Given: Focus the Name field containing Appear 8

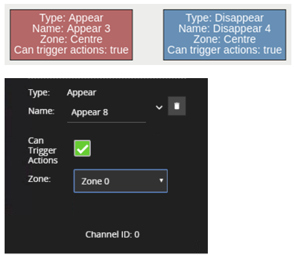Looking at the screenshot, I should click(x=107, y=112).
